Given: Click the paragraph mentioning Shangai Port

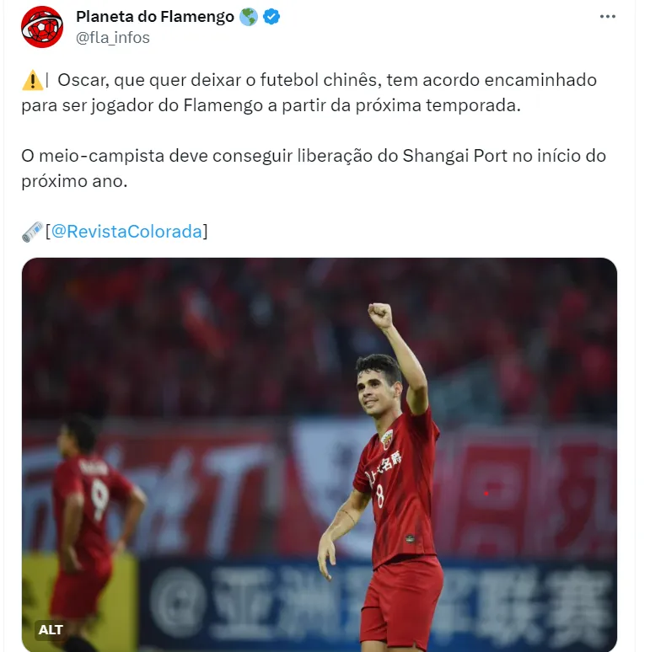Looking at the screenshot, I should pyautogui.click(x=314, y=168).
